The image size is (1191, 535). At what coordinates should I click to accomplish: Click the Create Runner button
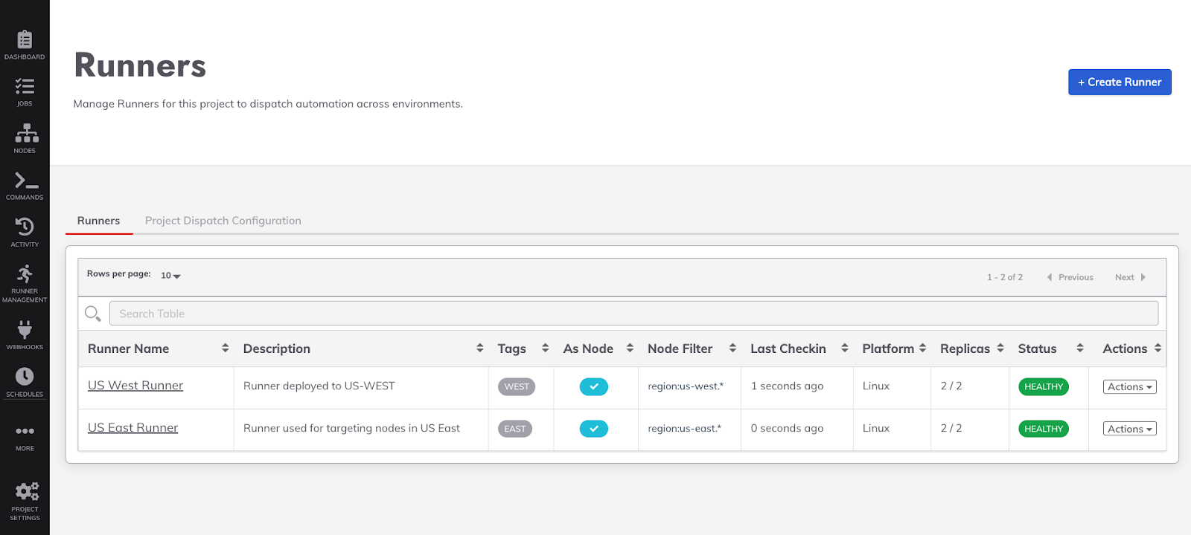pyautogui.click(x=1119, y=82)
